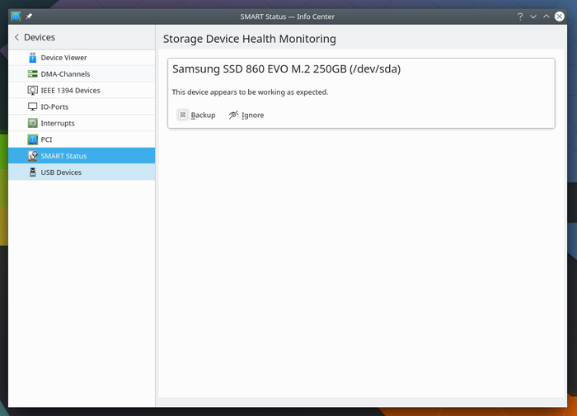Click the "SMART Status — Info Center" title bar

coord(288,17)
